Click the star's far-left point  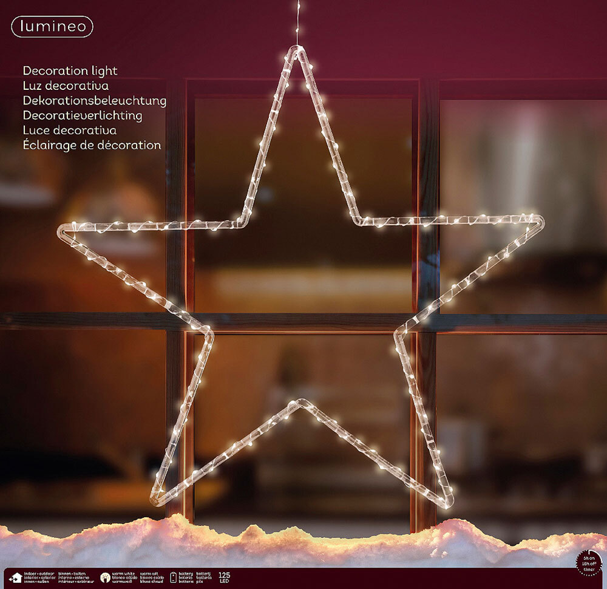[x=64, y=229]
